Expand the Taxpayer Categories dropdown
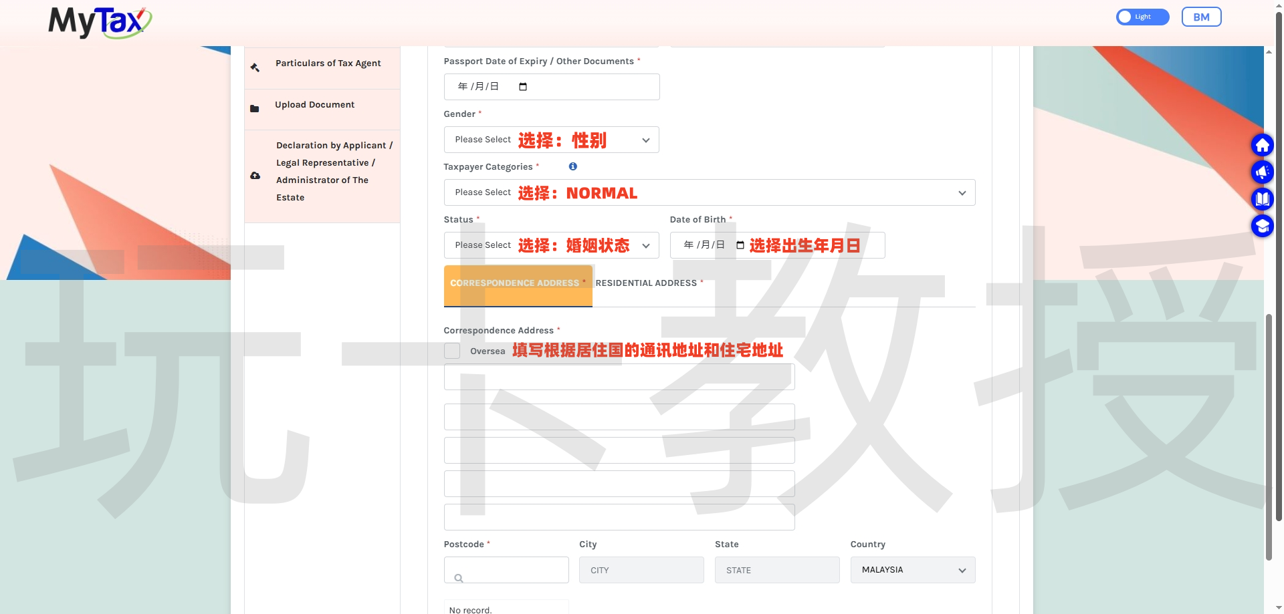 pos(710,192)
